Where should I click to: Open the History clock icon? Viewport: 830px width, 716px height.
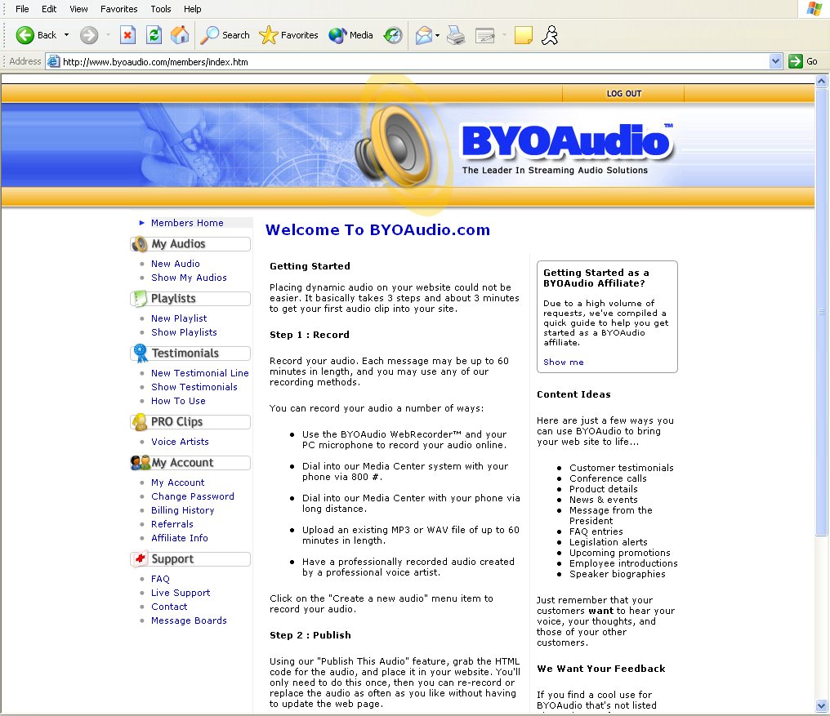point(393,35)
